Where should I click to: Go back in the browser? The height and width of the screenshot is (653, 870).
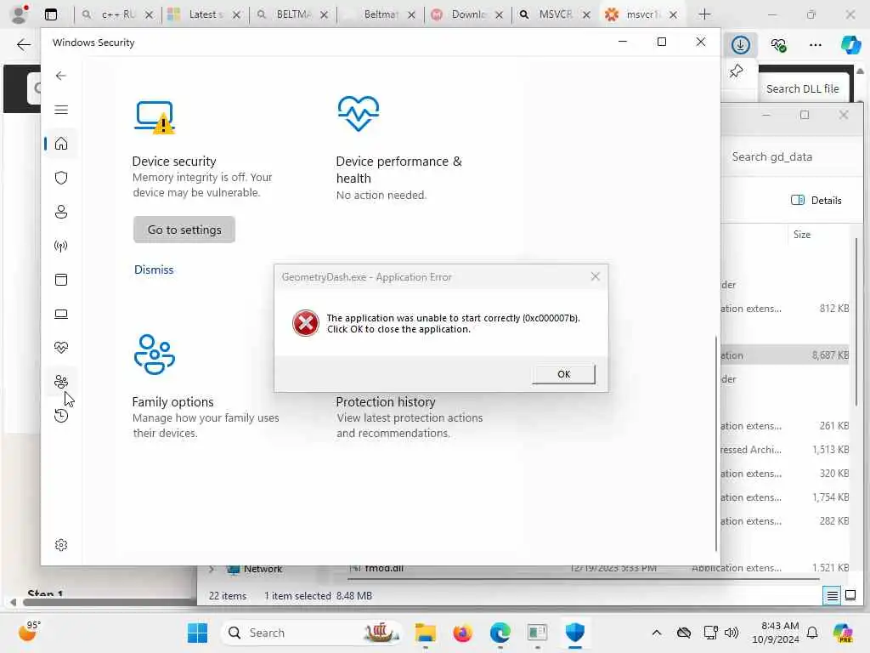23,44
